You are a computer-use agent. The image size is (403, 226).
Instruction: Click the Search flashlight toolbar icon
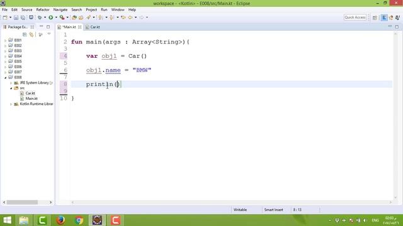[x=88, y=18]
